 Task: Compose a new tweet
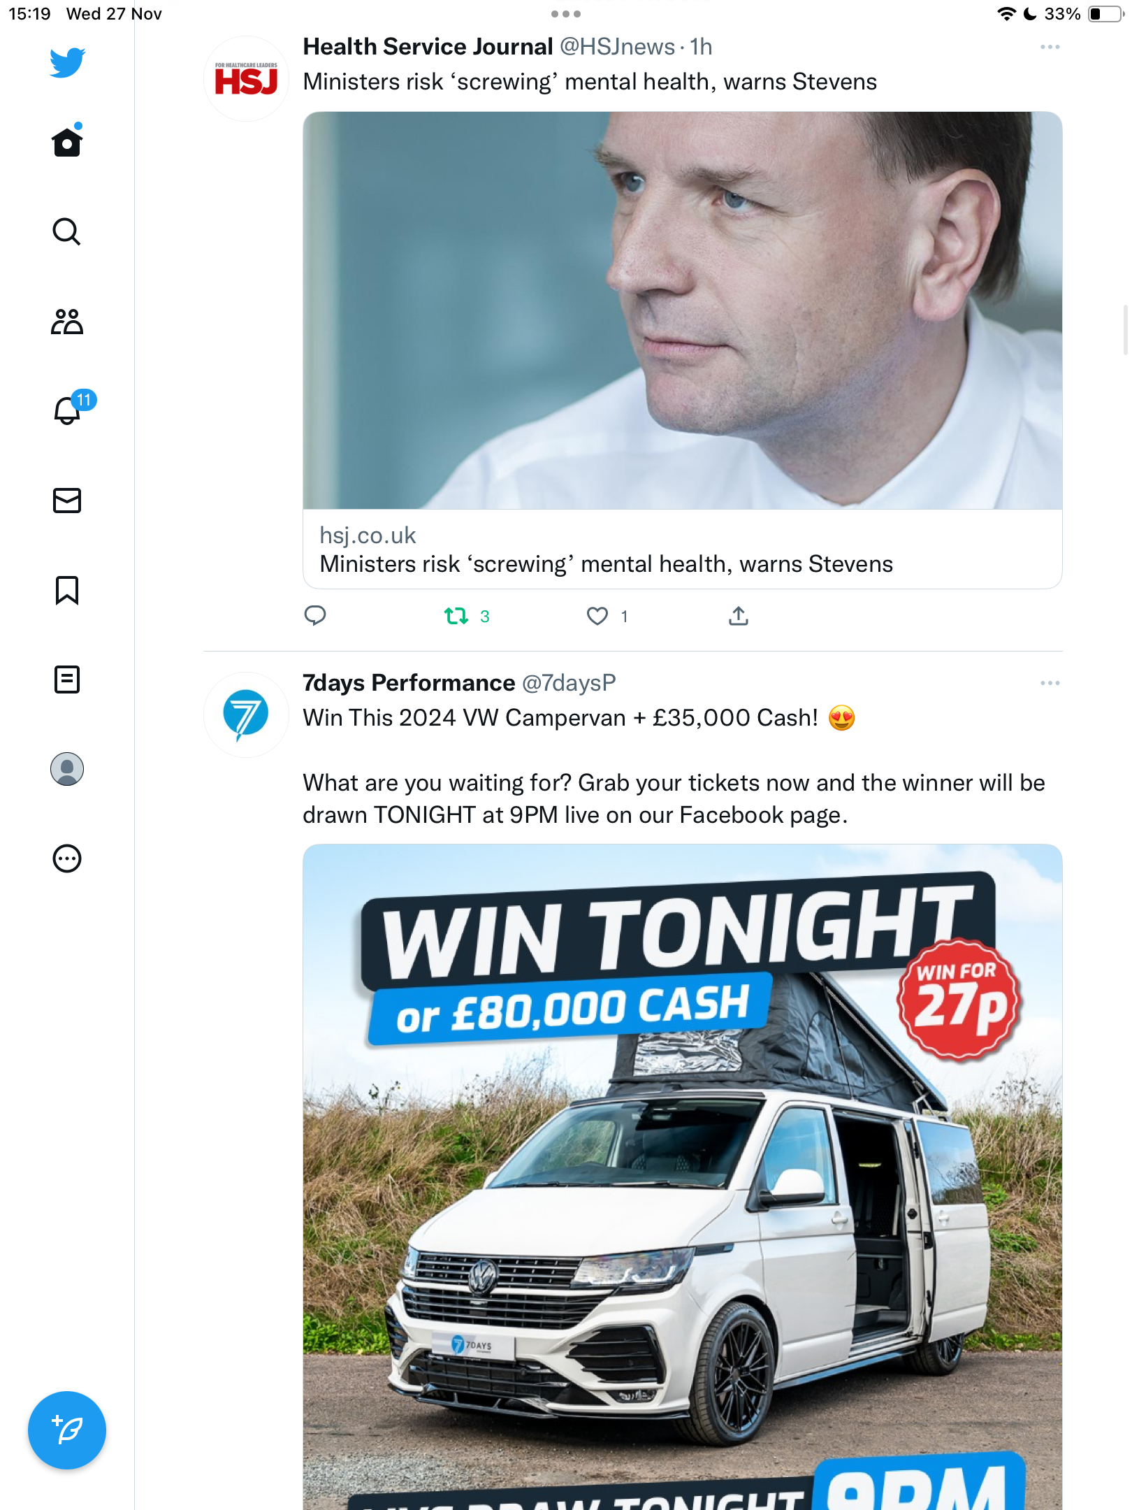(x=67, y=1430)
